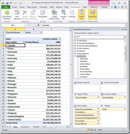Switch to the Inventory sheet tab
130x134 pixels.
pyautogui.click(x=25, y=127)
